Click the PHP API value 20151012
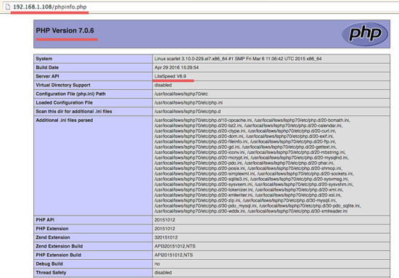Screen dimensions: 399x278 click(165, 220)
